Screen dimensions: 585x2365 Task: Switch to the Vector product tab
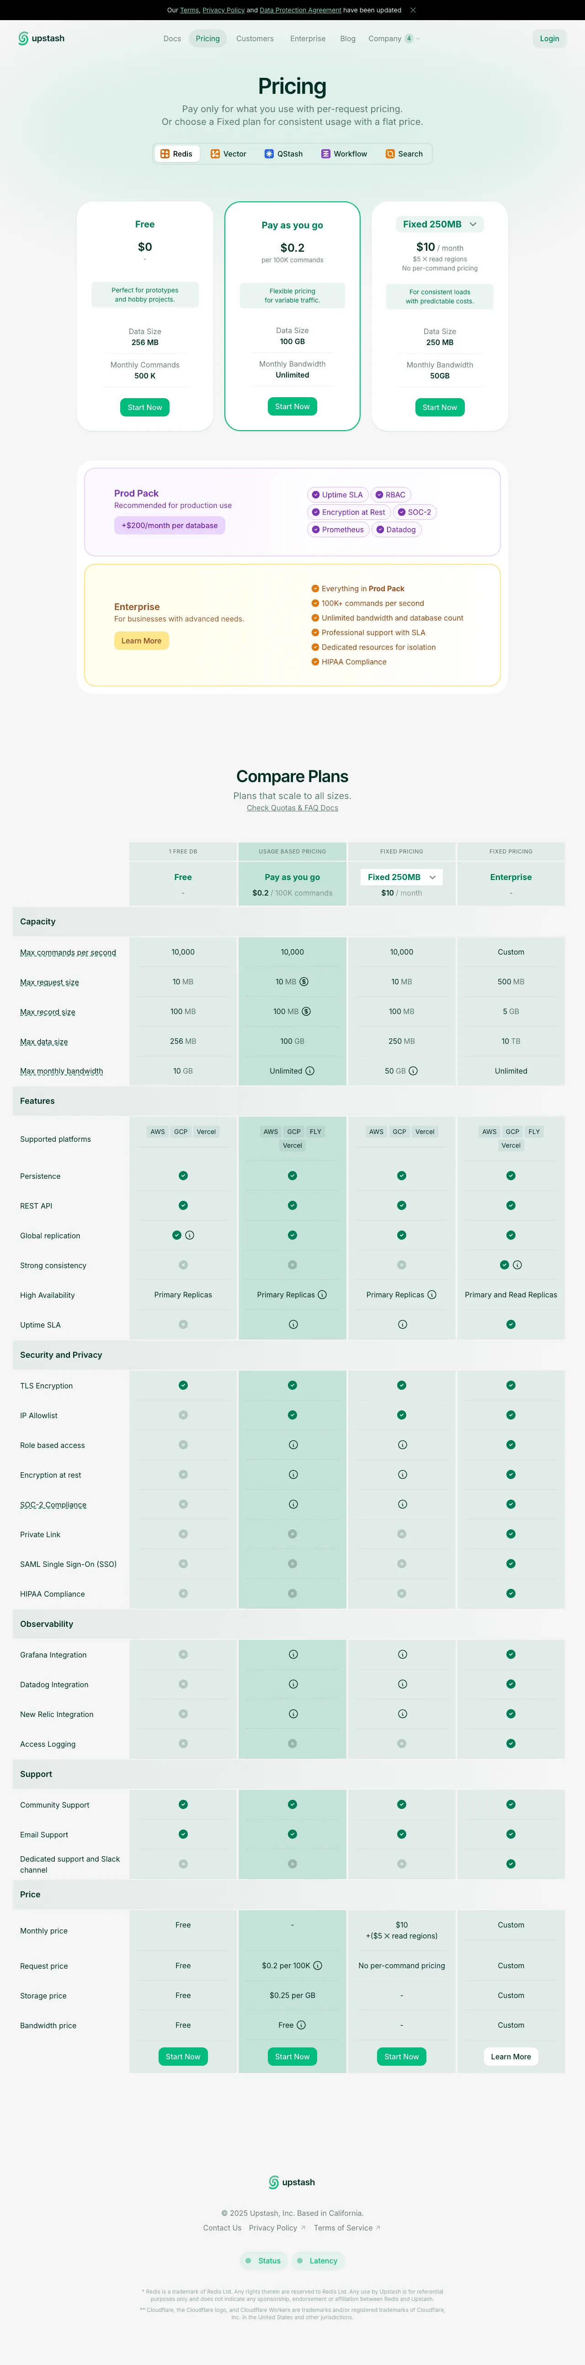pos(229,154)
